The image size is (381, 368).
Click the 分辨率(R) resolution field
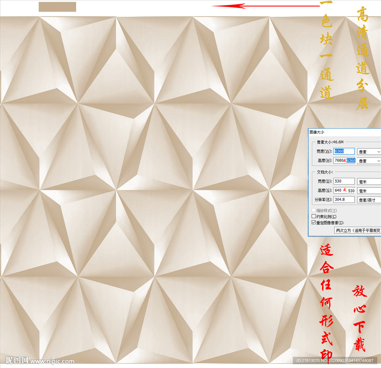[x=344, y=199]
